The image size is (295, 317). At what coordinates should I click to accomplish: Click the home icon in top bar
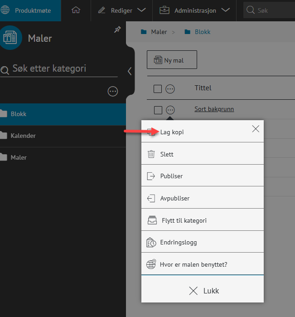76,10
